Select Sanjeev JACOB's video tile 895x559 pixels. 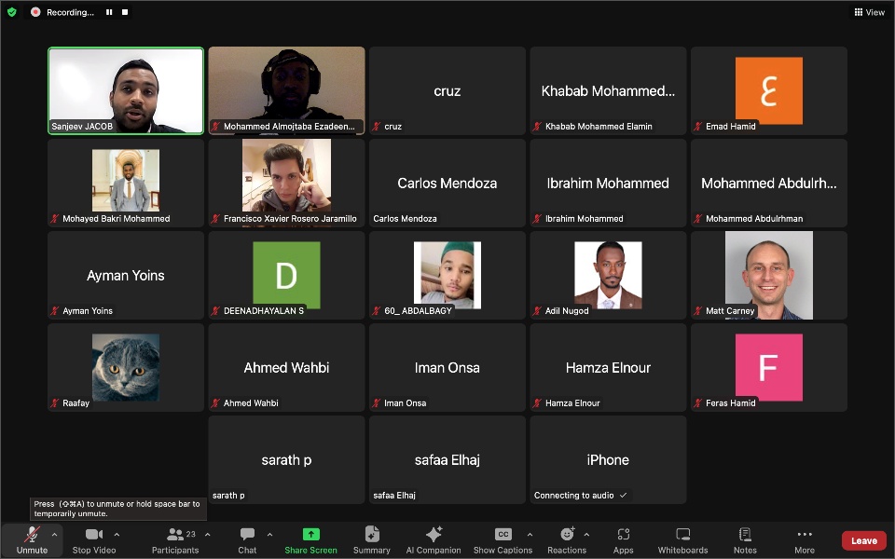coord(126,90)
